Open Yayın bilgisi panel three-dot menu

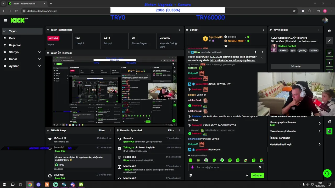(x=319, y=30)
